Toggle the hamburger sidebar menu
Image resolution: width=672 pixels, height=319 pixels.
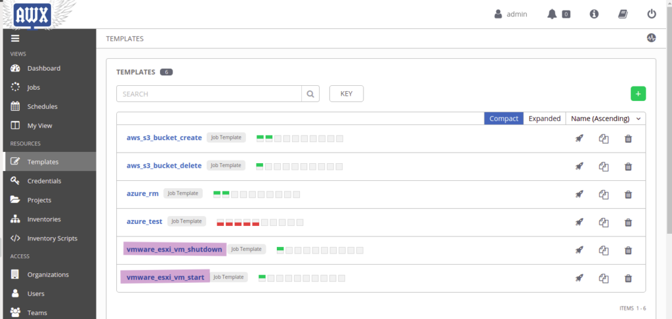[15, 38]
